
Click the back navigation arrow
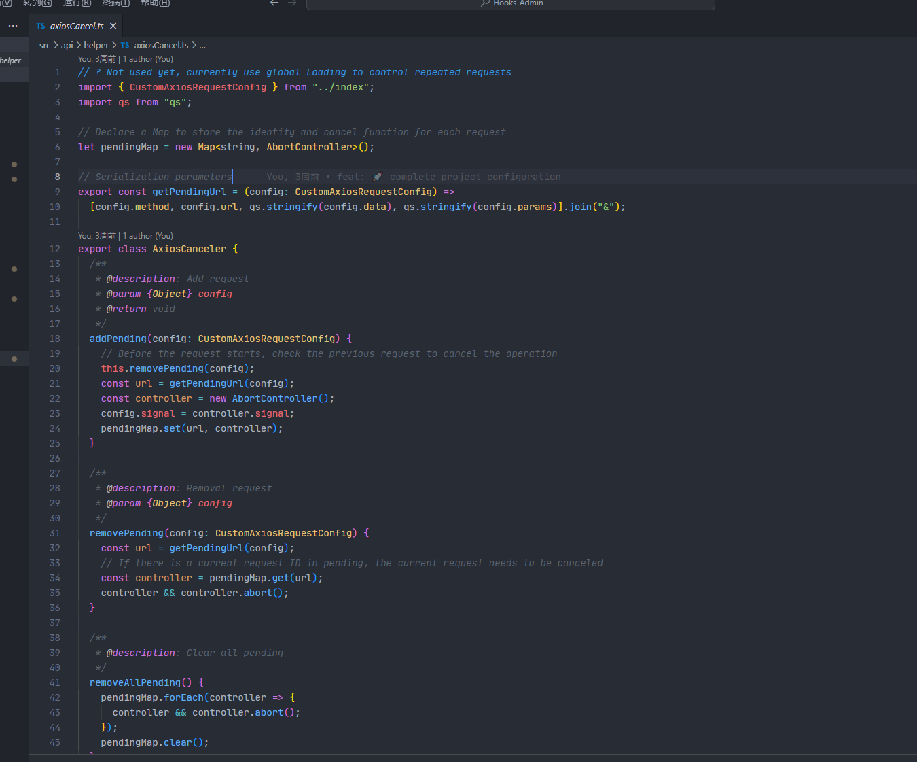click(x=274, y=3)
